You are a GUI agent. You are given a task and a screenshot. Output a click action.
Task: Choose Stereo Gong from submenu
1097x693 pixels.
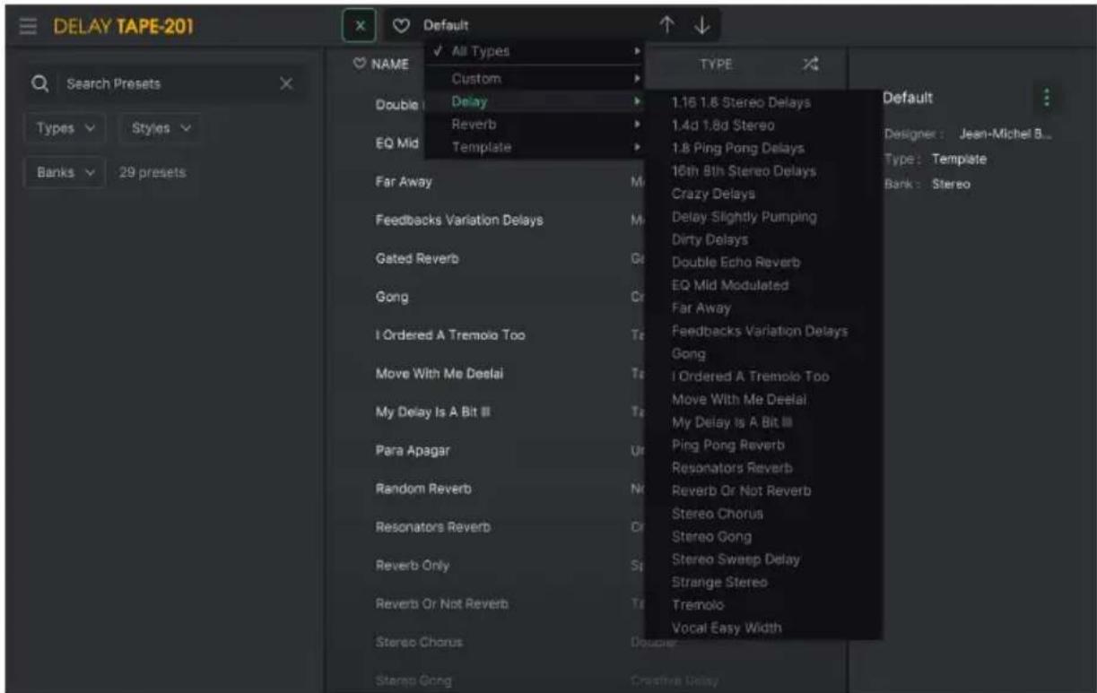coord(712,536)
